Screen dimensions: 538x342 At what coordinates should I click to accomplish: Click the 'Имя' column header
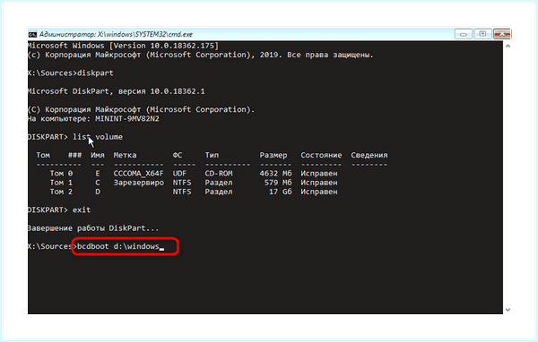98,155
